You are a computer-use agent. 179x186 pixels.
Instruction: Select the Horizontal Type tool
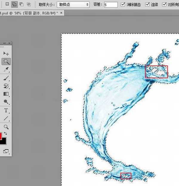pos(6,110)
